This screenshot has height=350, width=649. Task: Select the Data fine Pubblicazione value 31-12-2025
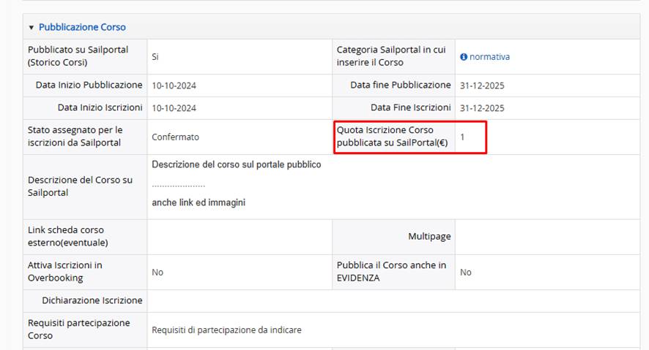pos(482,85)
